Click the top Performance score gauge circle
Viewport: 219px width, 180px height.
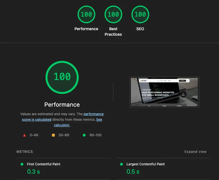point(86,14)
